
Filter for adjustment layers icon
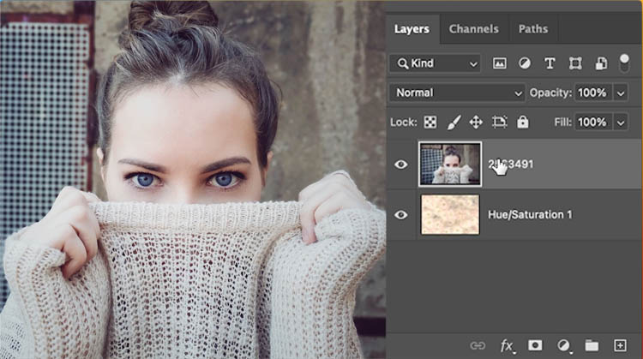pos(525,63)
